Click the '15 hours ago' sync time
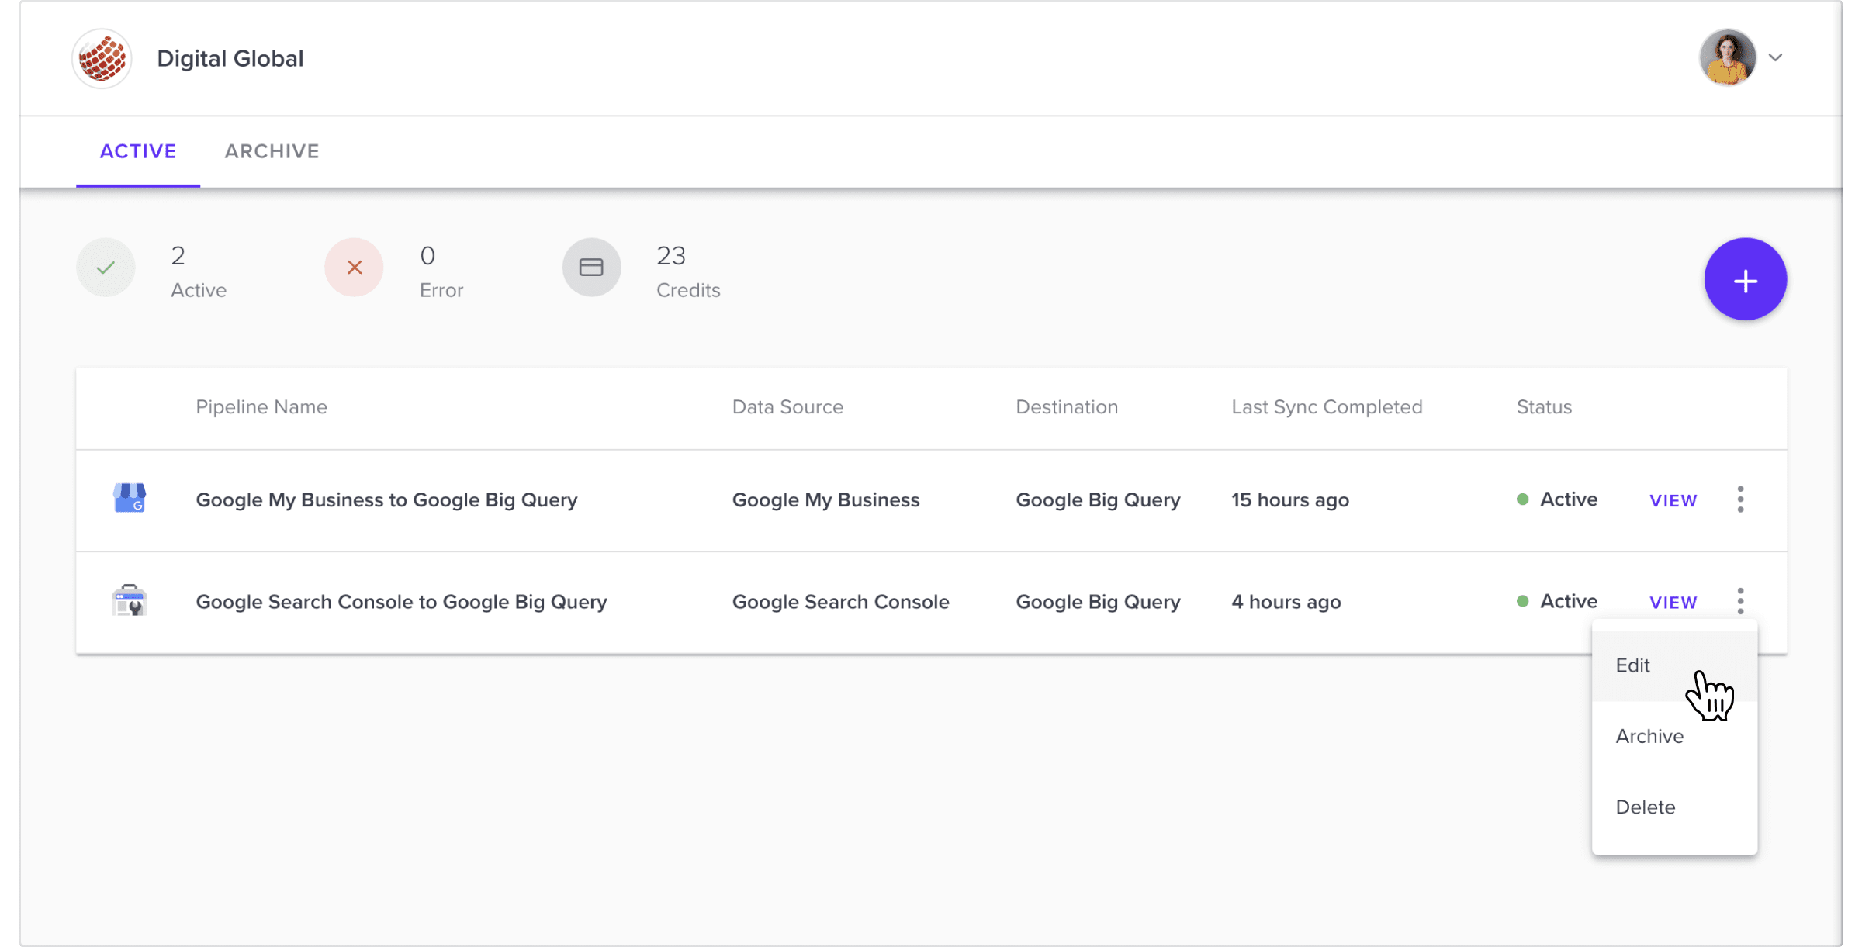The image size is (1862, 947). click(1290, 500)
